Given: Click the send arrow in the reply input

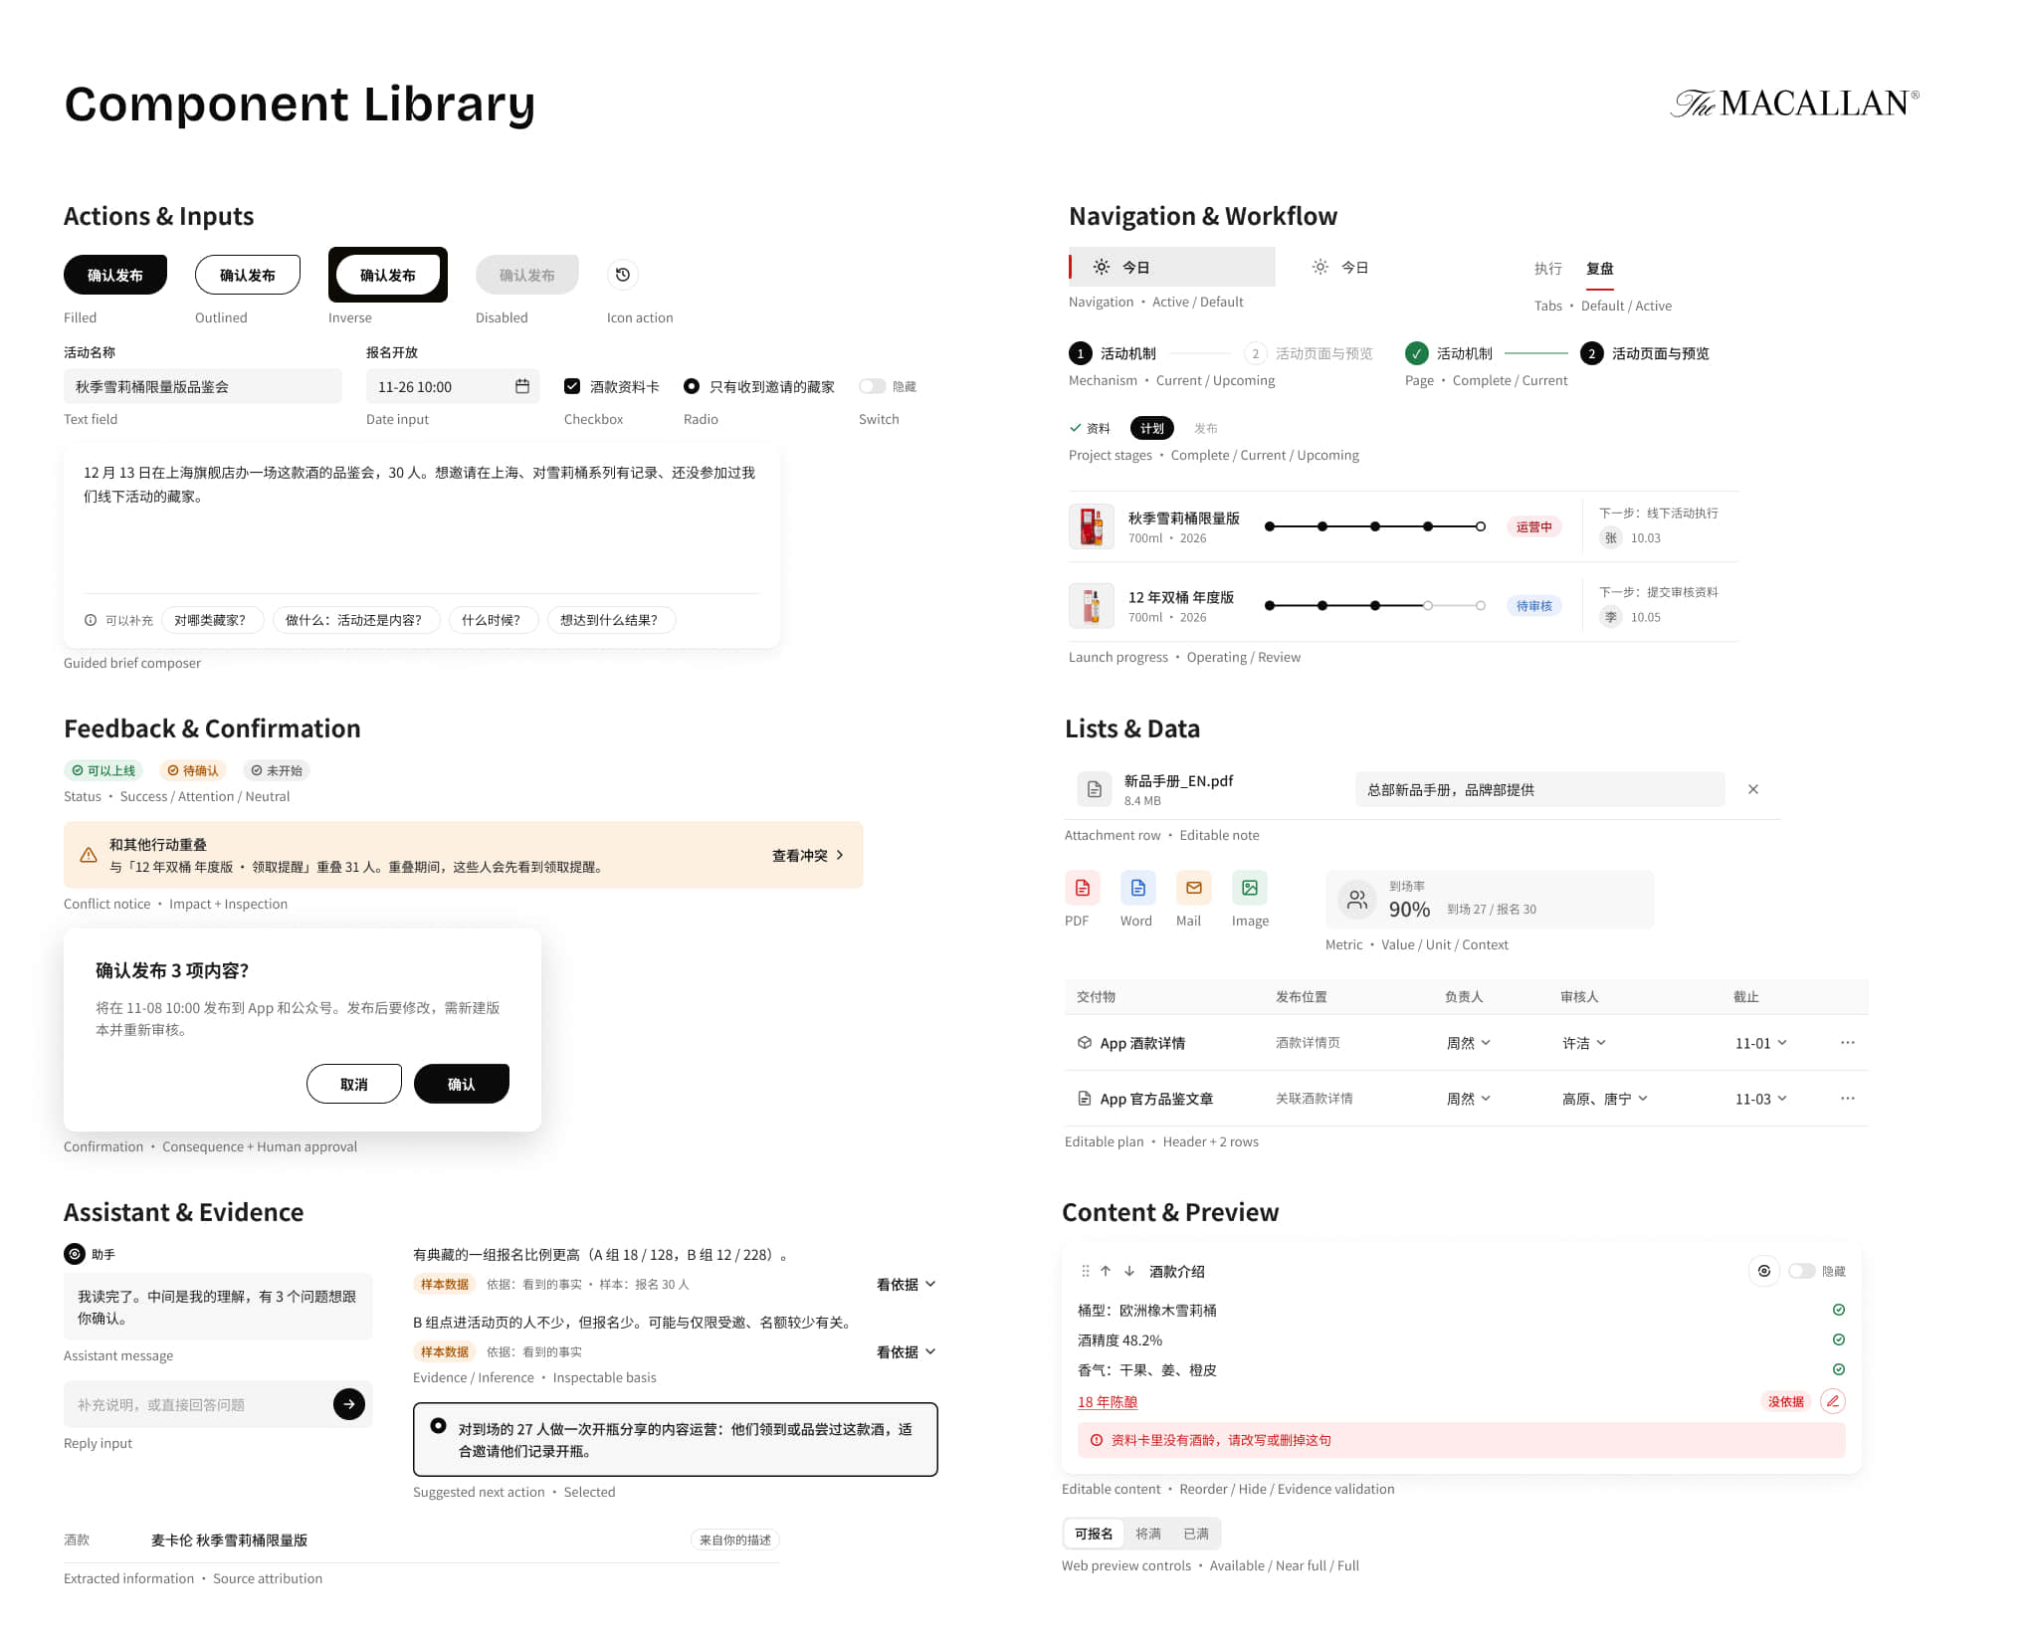Looking at the screenshot, I should [349, 1404].
